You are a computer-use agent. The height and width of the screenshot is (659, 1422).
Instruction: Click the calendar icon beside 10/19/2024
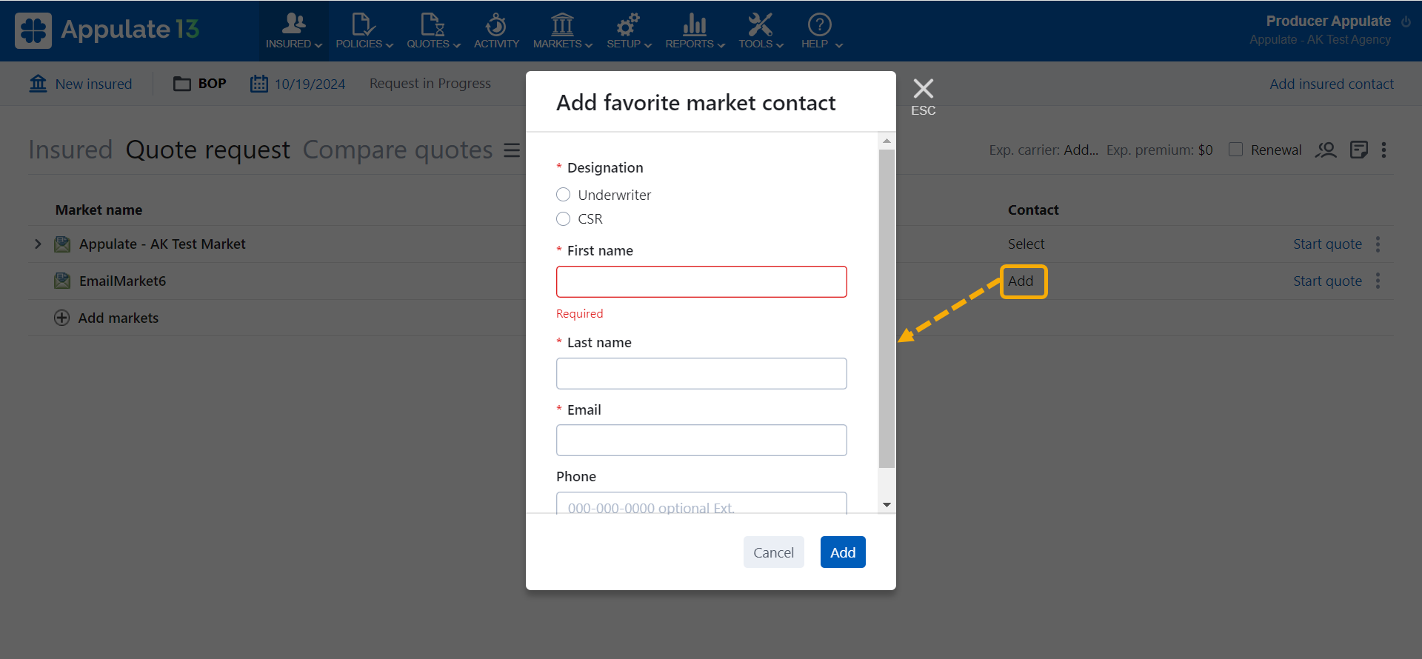258,84
